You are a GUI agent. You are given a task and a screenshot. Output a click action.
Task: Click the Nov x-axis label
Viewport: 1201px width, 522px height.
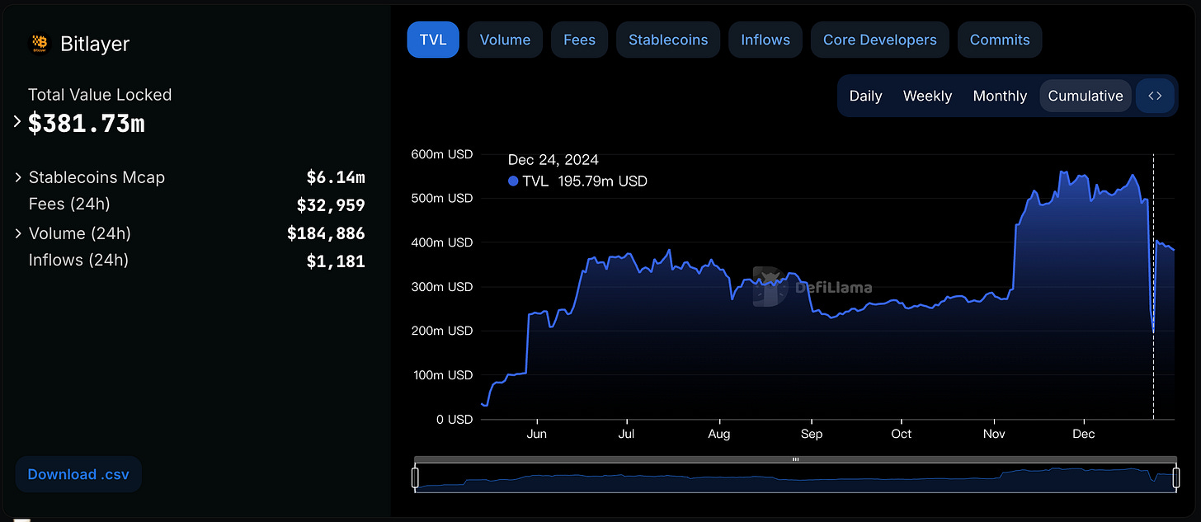[x=994, y=434]
